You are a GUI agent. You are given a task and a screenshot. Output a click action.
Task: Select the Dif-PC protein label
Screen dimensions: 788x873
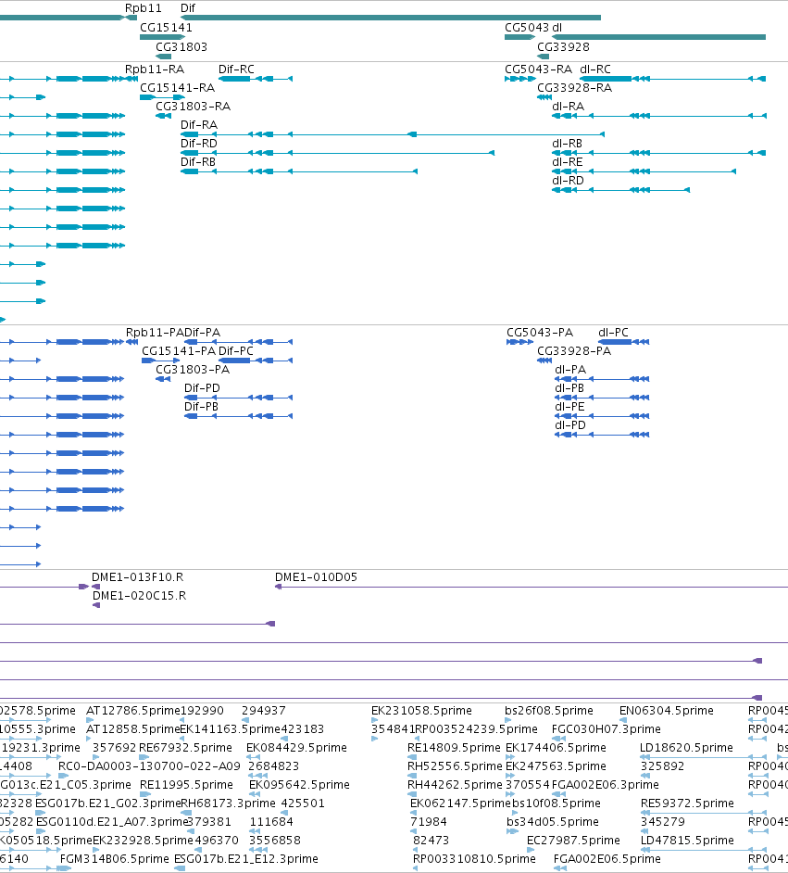pyautogui.click(x=236, y=350)
